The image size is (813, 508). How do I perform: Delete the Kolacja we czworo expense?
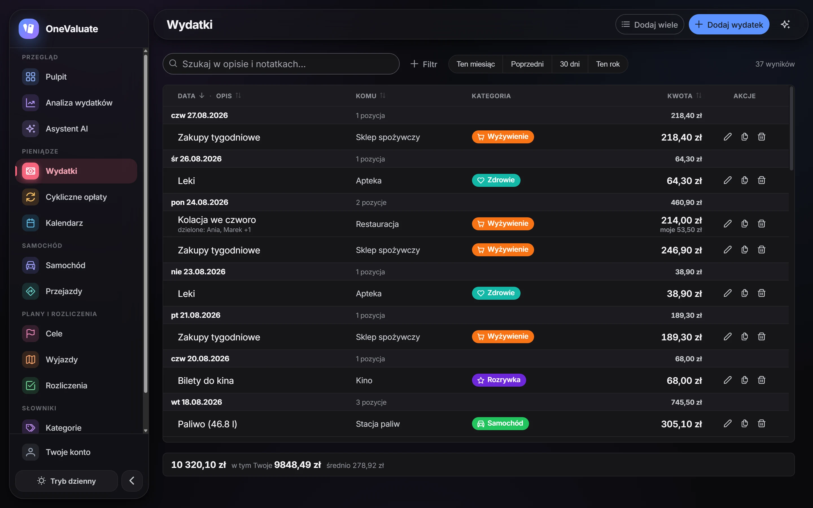point(762,224)
